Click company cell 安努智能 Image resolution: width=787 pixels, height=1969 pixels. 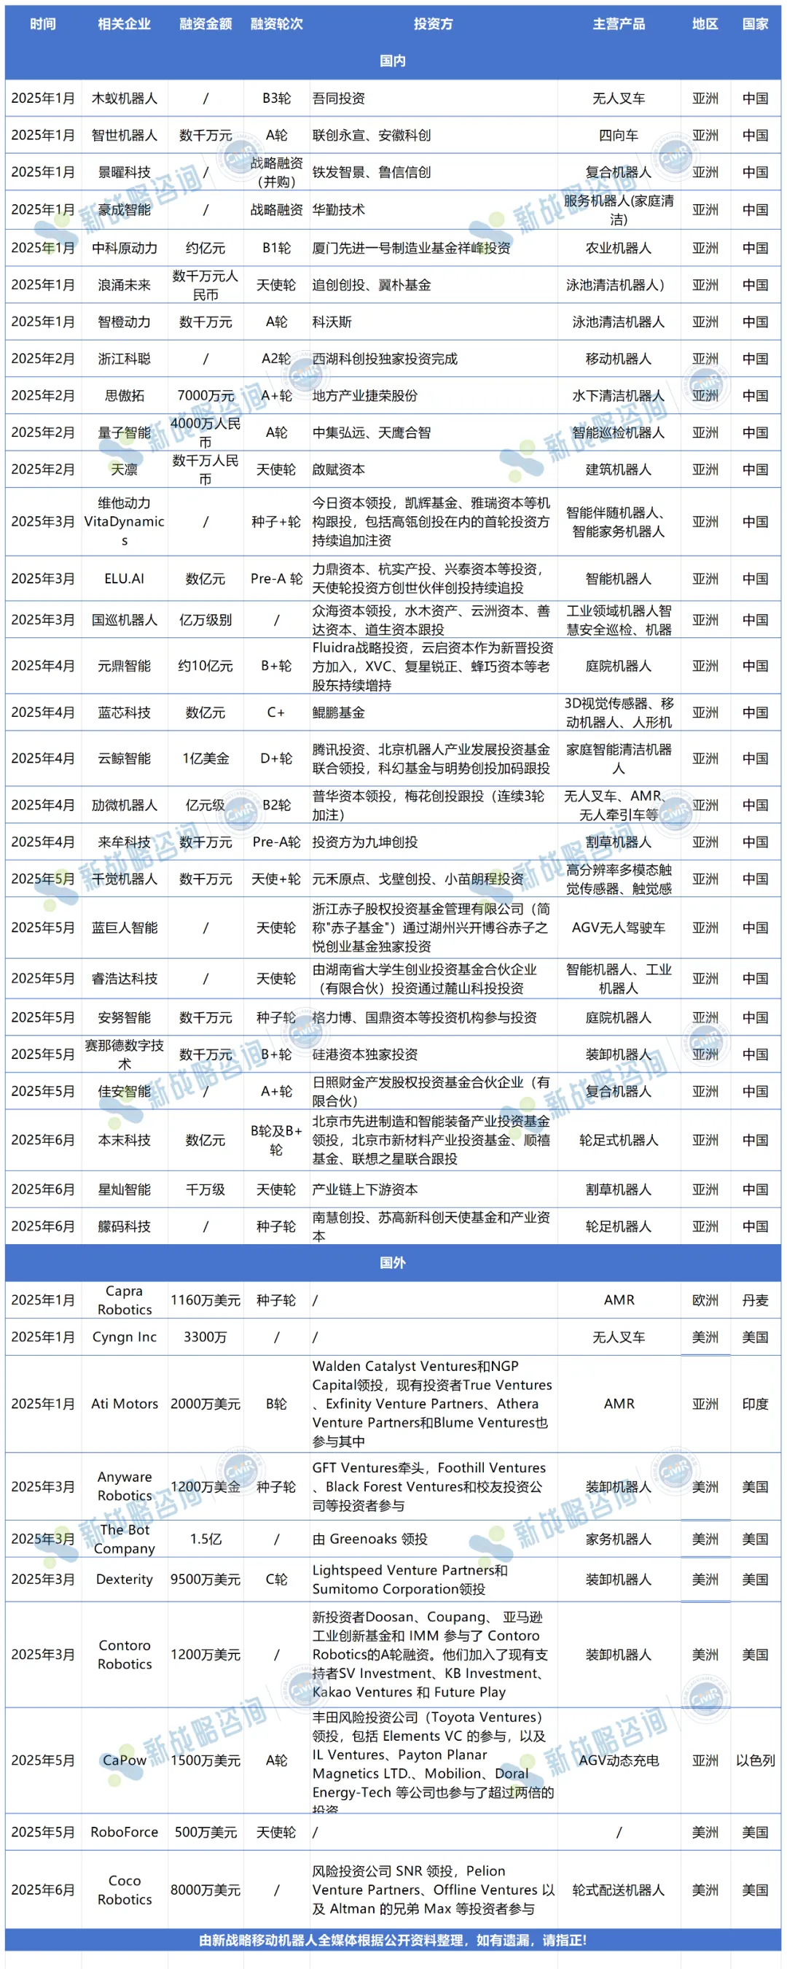point(124,1017)
